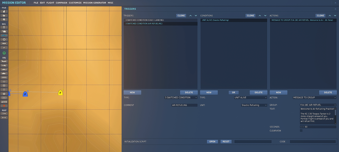Open the MISC menu
339x152 pixels.
pos(111,3)
